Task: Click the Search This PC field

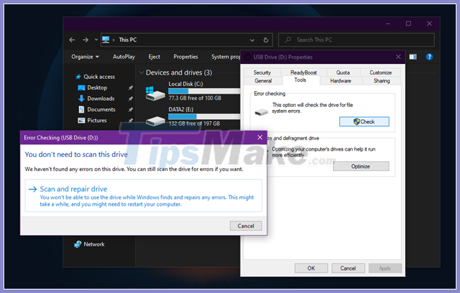Action: (x=356, y=40)
